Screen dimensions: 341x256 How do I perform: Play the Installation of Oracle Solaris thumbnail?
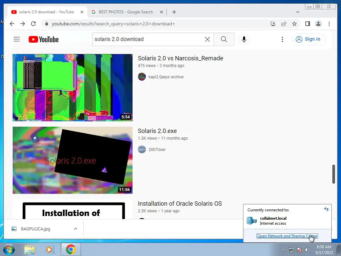[x=72, y=209]
